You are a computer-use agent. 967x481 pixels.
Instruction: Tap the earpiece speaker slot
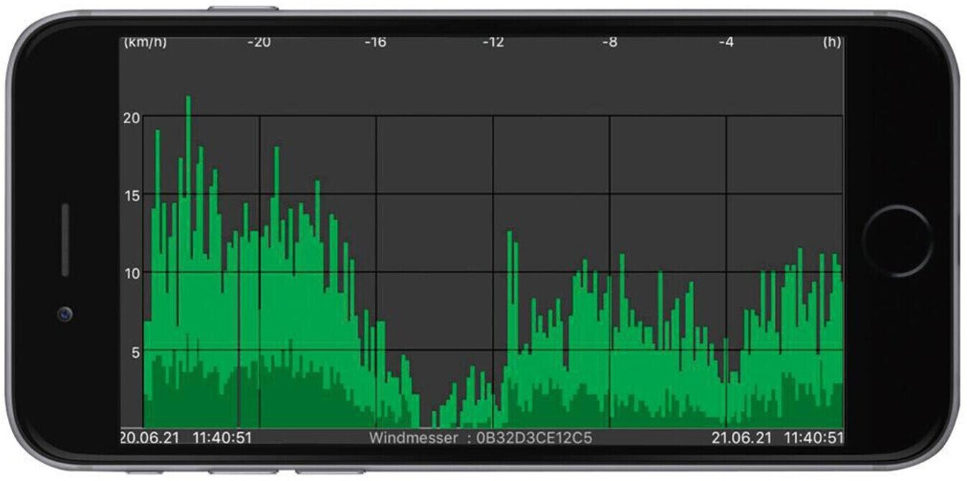[x=65, y=240]
